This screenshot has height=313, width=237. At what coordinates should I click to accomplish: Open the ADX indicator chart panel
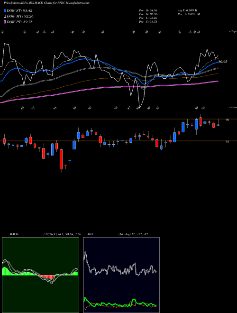click(121, 275)
